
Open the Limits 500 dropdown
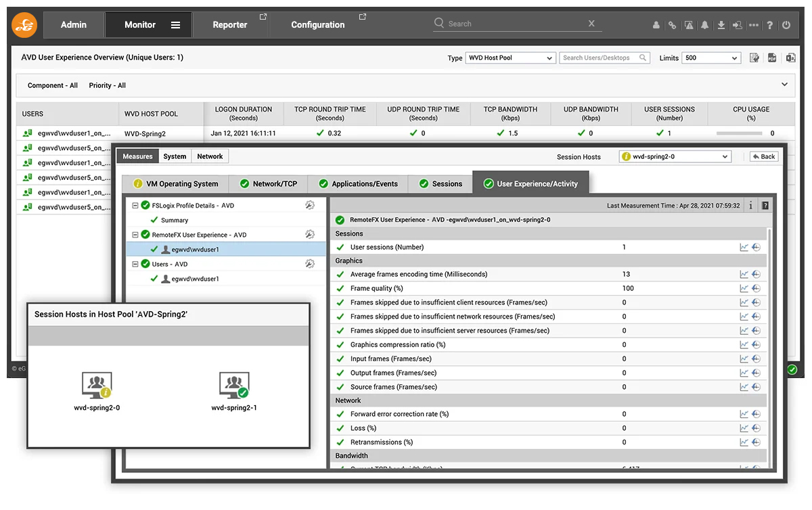click(711, 58)
